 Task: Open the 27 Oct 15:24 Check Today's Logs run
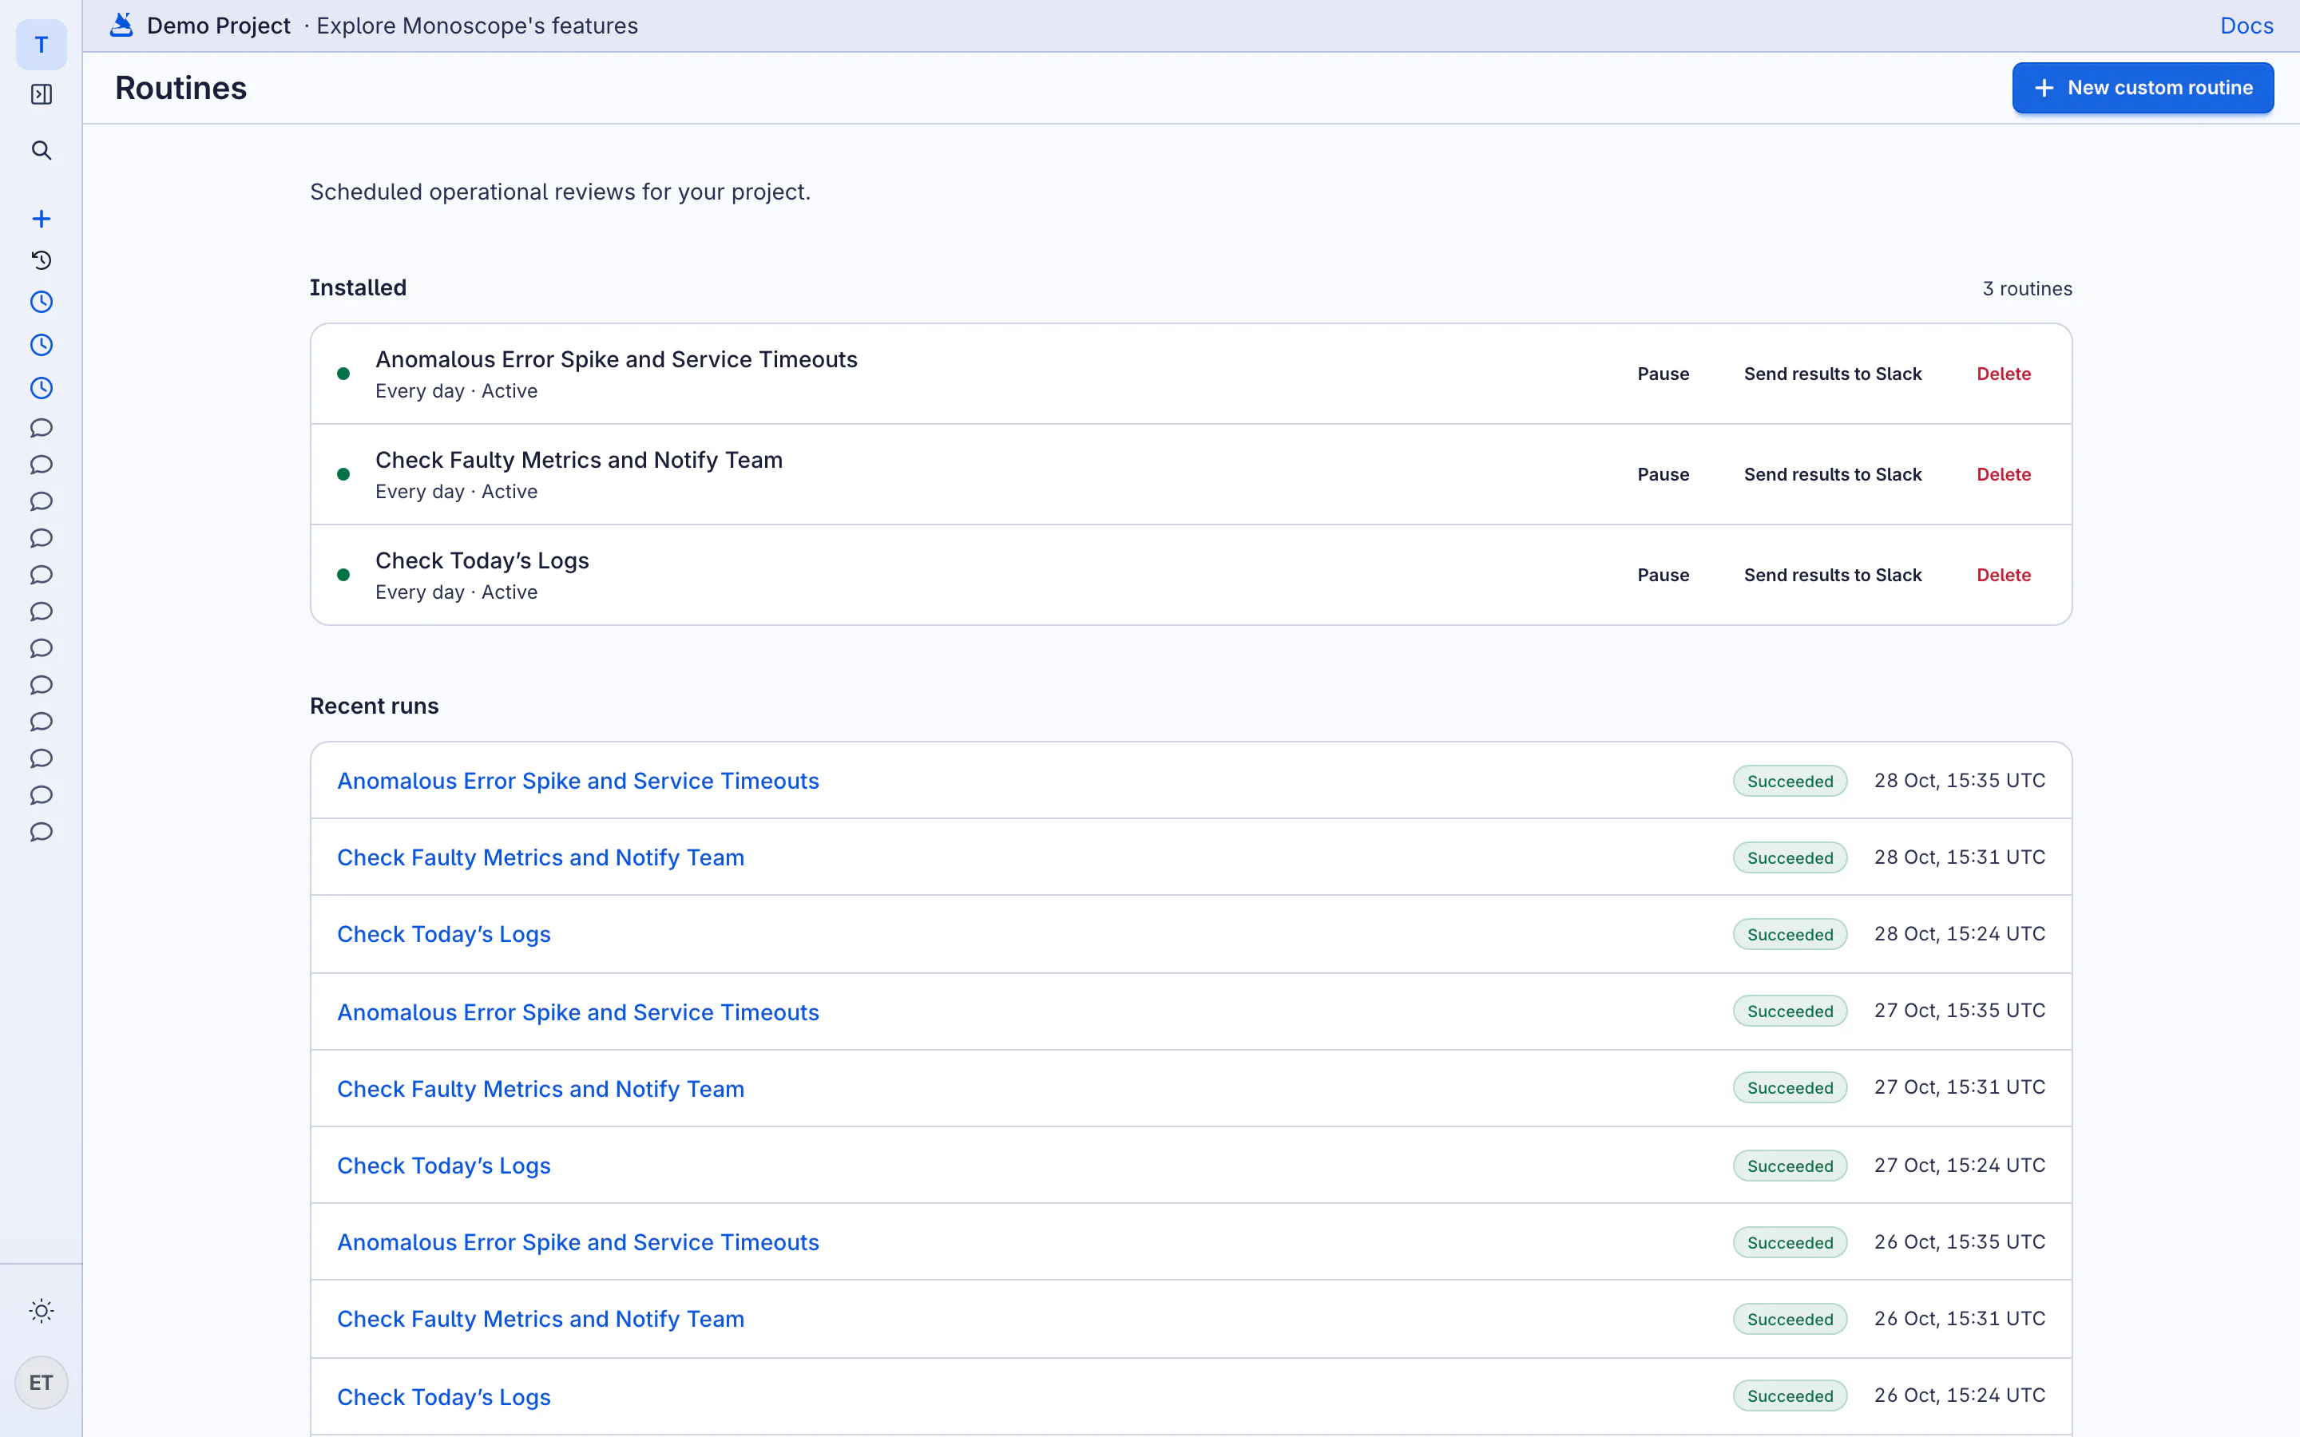click(x=444, y=1166)
